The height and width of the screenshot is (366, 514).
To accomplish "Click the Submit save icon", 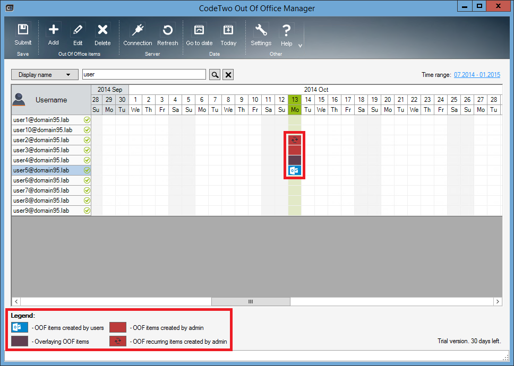I will pyautogui.click(x=23, y=34).
